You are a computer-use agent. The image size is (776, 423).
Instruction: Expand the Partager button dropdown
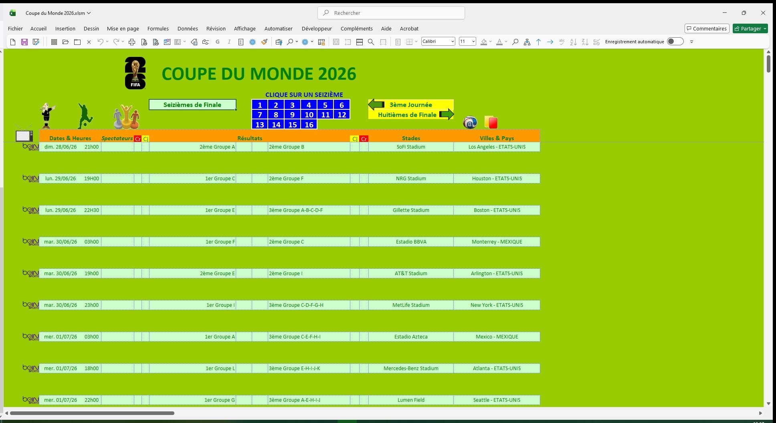pos(765,28)
